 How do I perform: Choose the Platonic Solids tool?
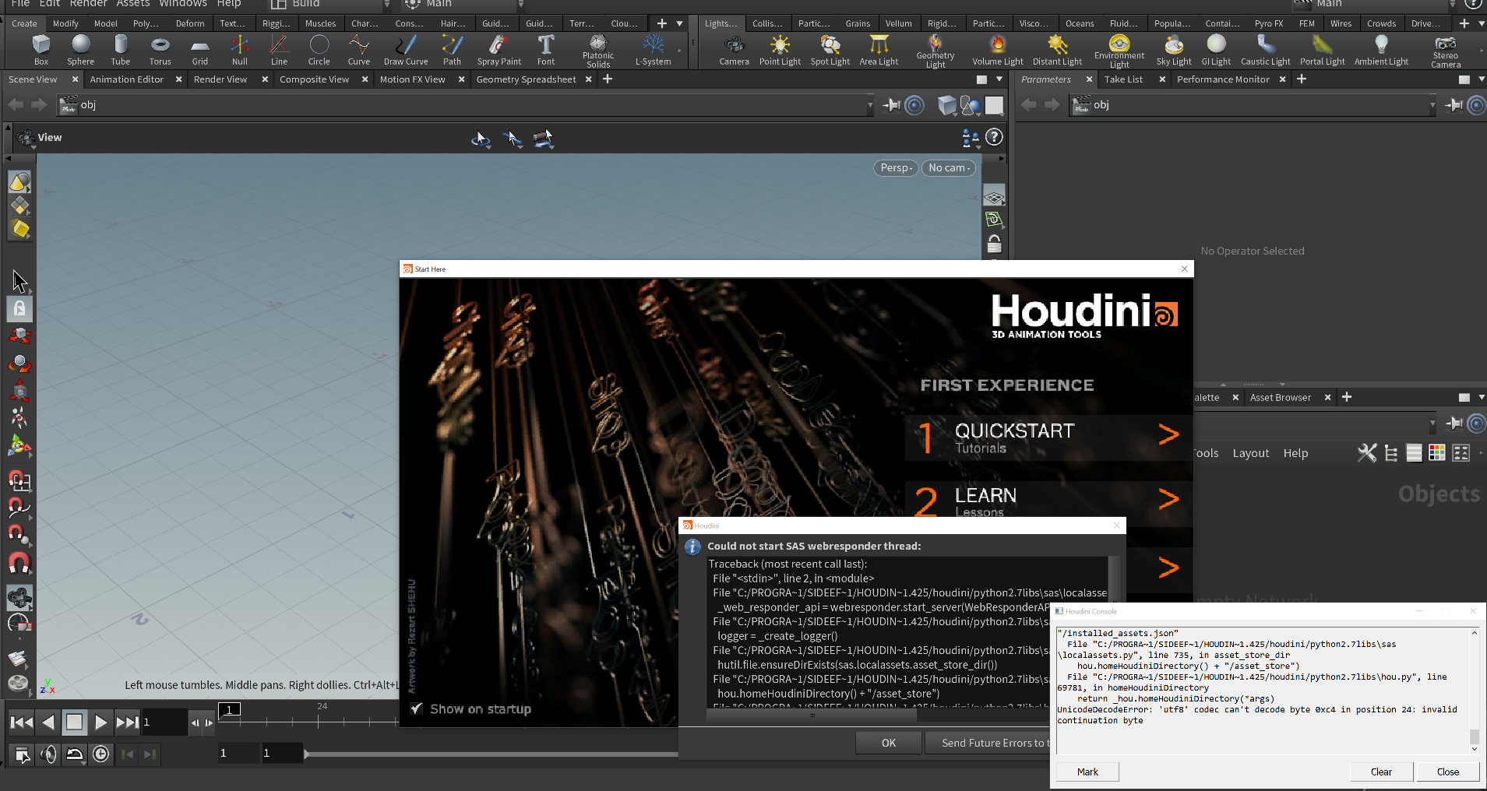pyautogui.click(x=598, y=51)
